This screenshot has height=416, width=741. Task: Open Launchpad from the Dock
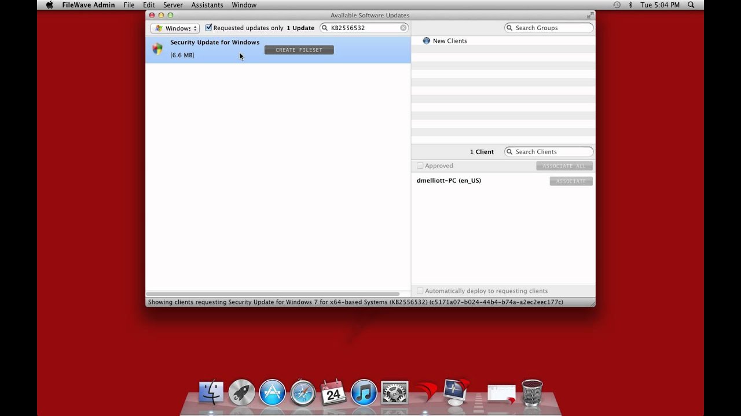242,392
